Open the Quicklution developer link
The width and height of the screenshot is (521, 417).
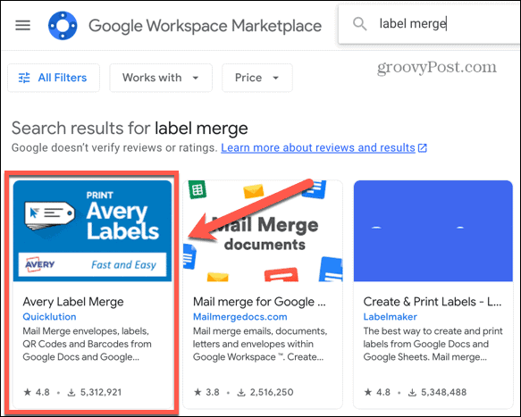(49, 317)
